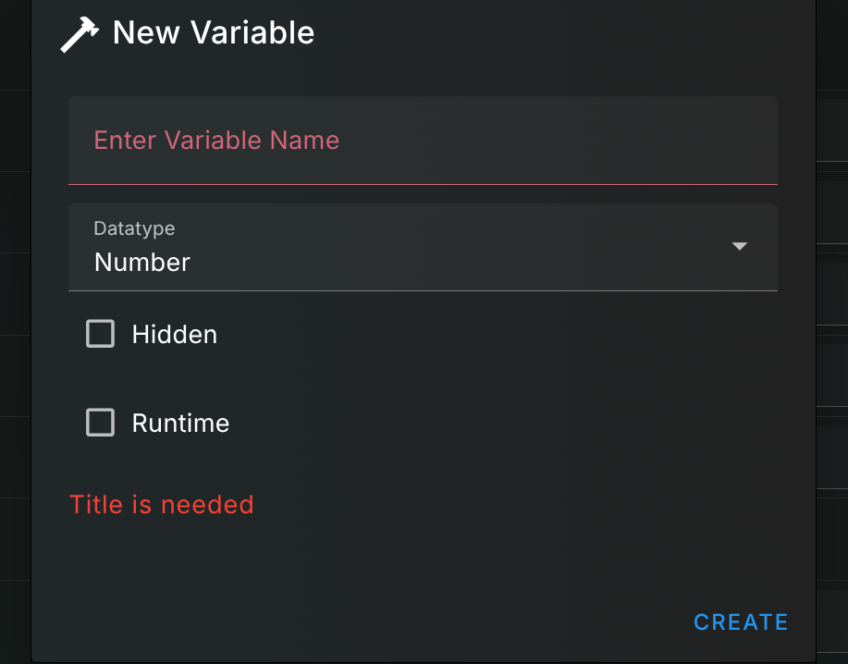This screenshot has height=664, width=848.
Task: Open the Datatype dropdown
Action: [422, 248]
